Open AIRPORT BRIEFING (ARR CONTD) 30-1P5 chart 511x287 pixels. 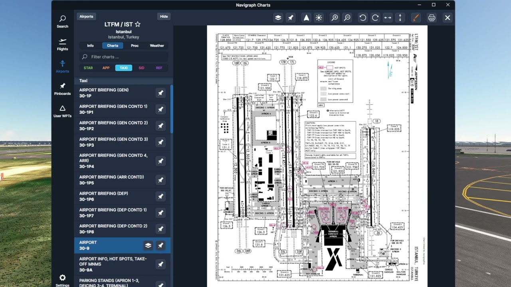[122, 180]
